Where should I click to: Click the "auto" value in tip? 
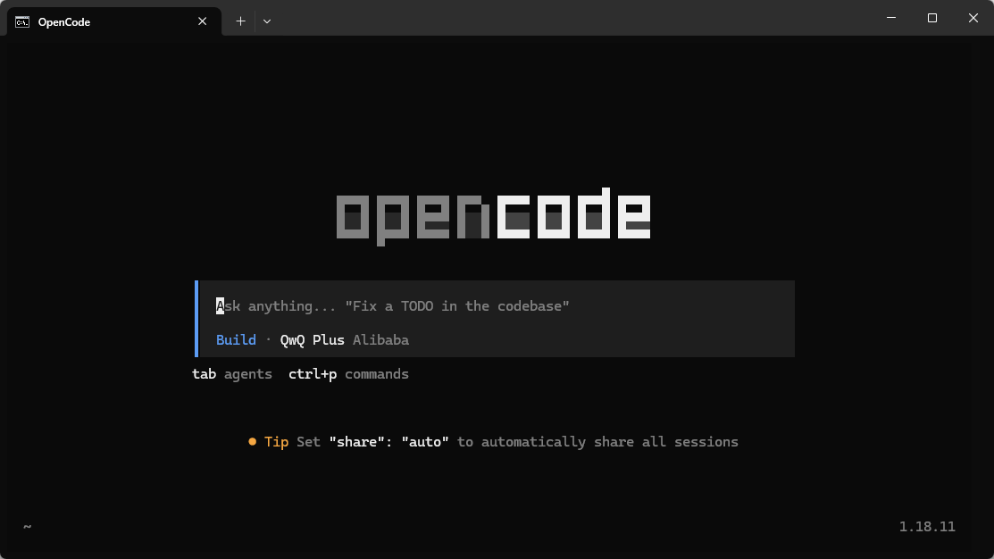coord(425,442)
